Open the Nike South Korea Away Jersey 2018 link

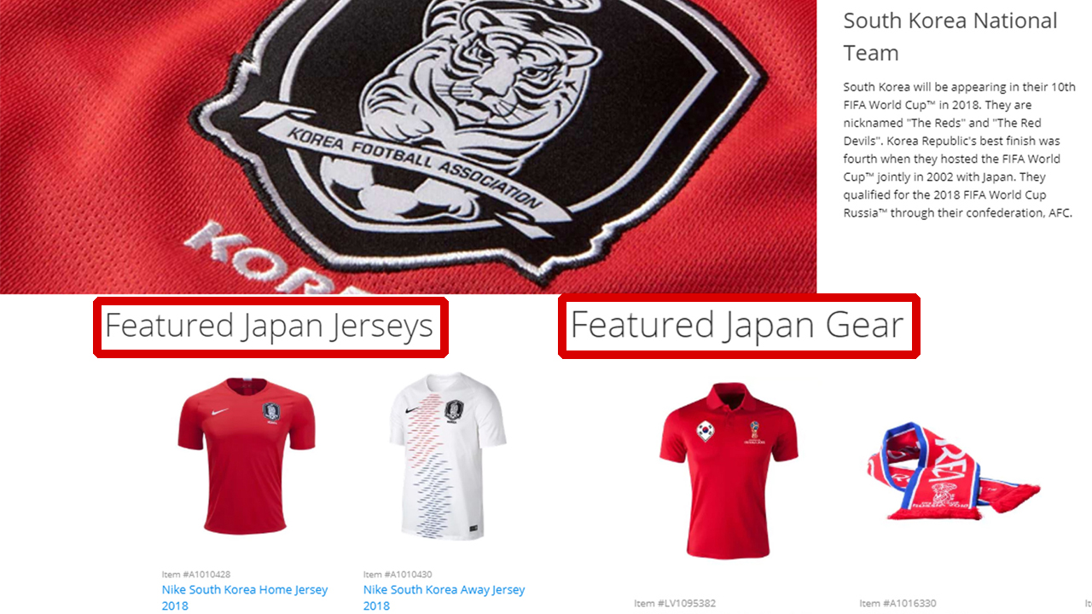pyautogui.click(x=444, y=597)
